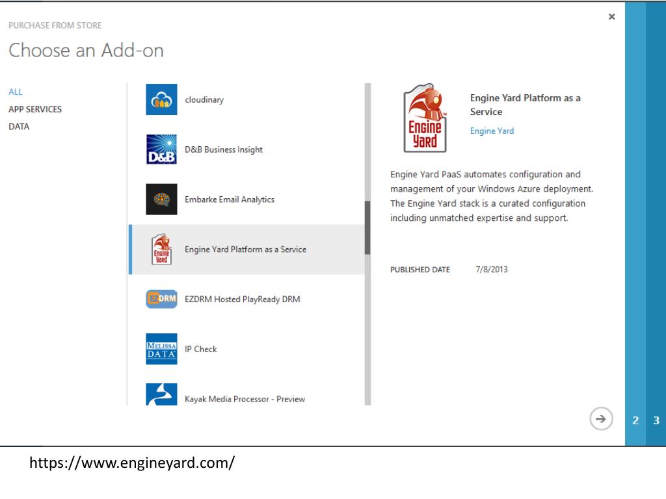666x499 pixels.
Task: Select D&B Business Insight add-on
Action: [246, 149]
